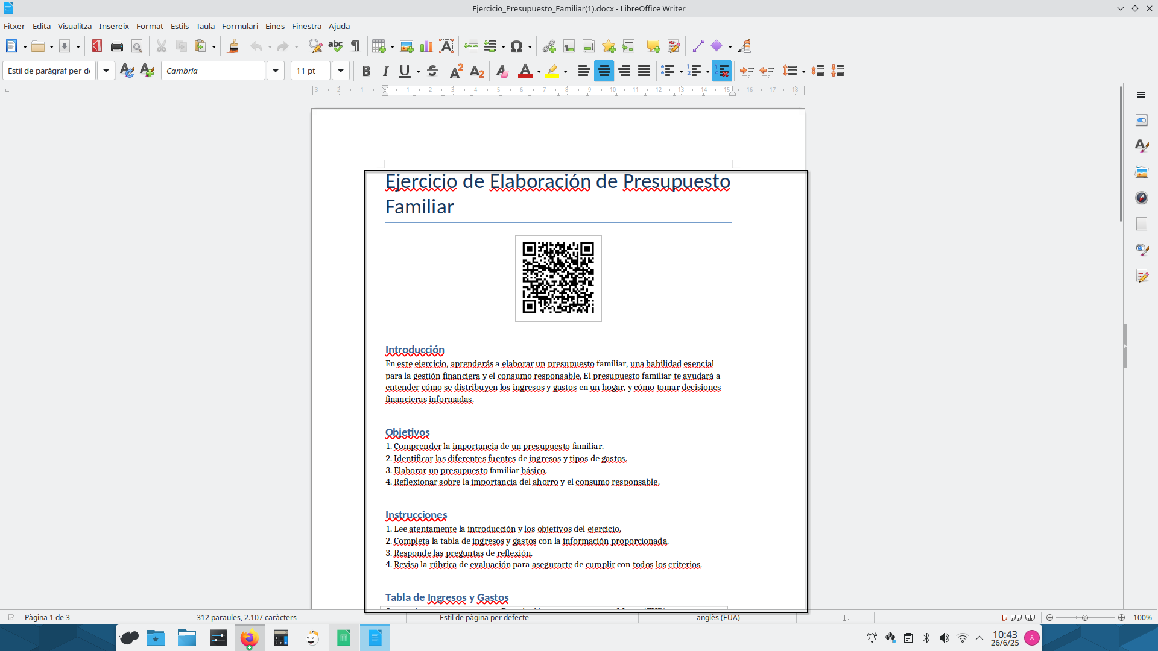
Task: Insert a chart from toolbar
Action: pos(426,46)
